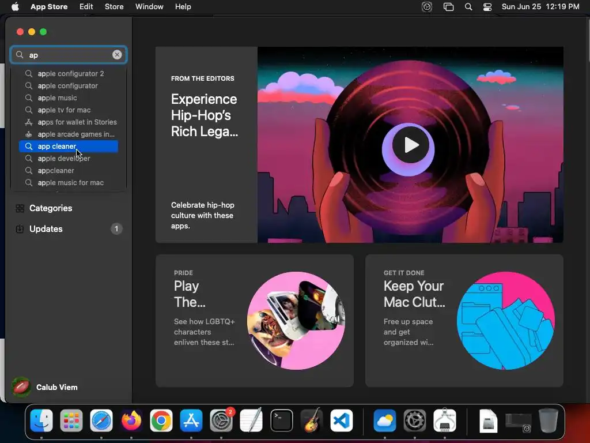Open Updates in the sidebar

point(69,228)
